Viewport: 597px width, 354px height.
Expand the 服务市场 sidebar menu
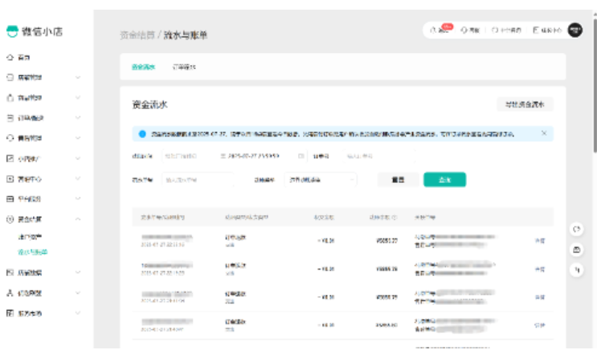coord(78,312)
